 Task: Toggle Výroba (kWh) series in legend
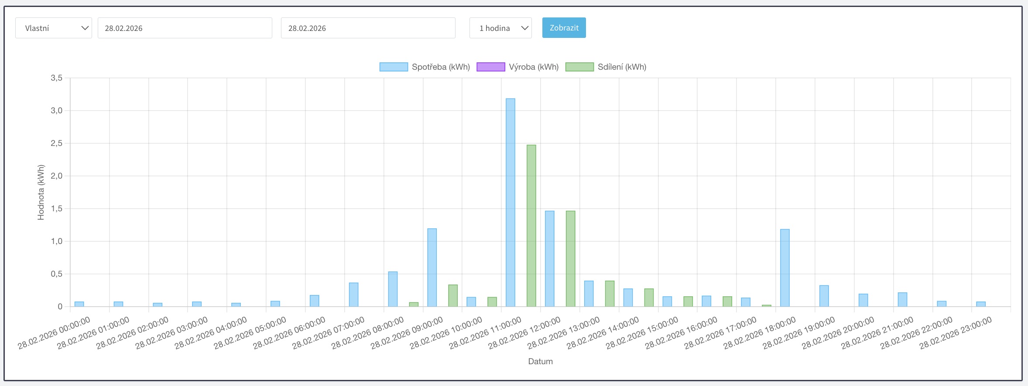[533, 67]
